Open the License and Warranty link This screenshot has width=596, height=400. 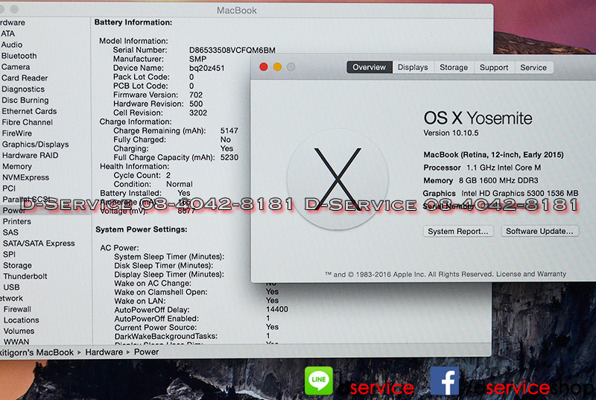531,274
